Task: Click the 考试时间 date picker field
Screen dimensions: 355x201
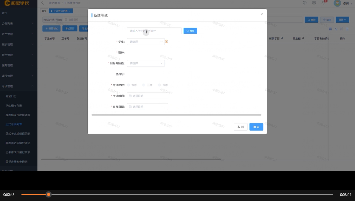Action: pyautogui.click(x=148, y=96)
